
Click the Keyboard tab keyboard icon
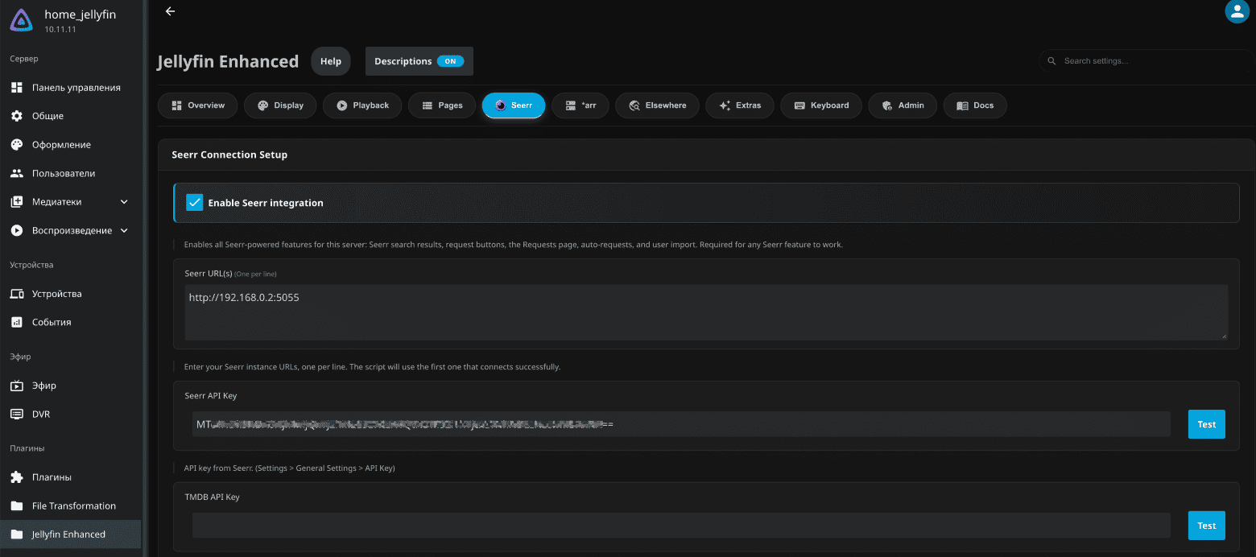(799, 105)
